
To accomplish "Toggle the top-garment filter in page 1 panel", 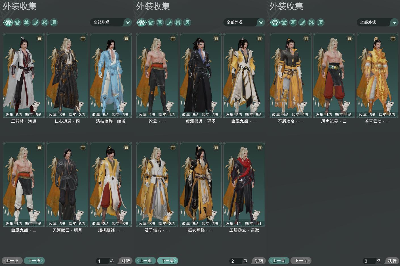I will tap(17, 22).
